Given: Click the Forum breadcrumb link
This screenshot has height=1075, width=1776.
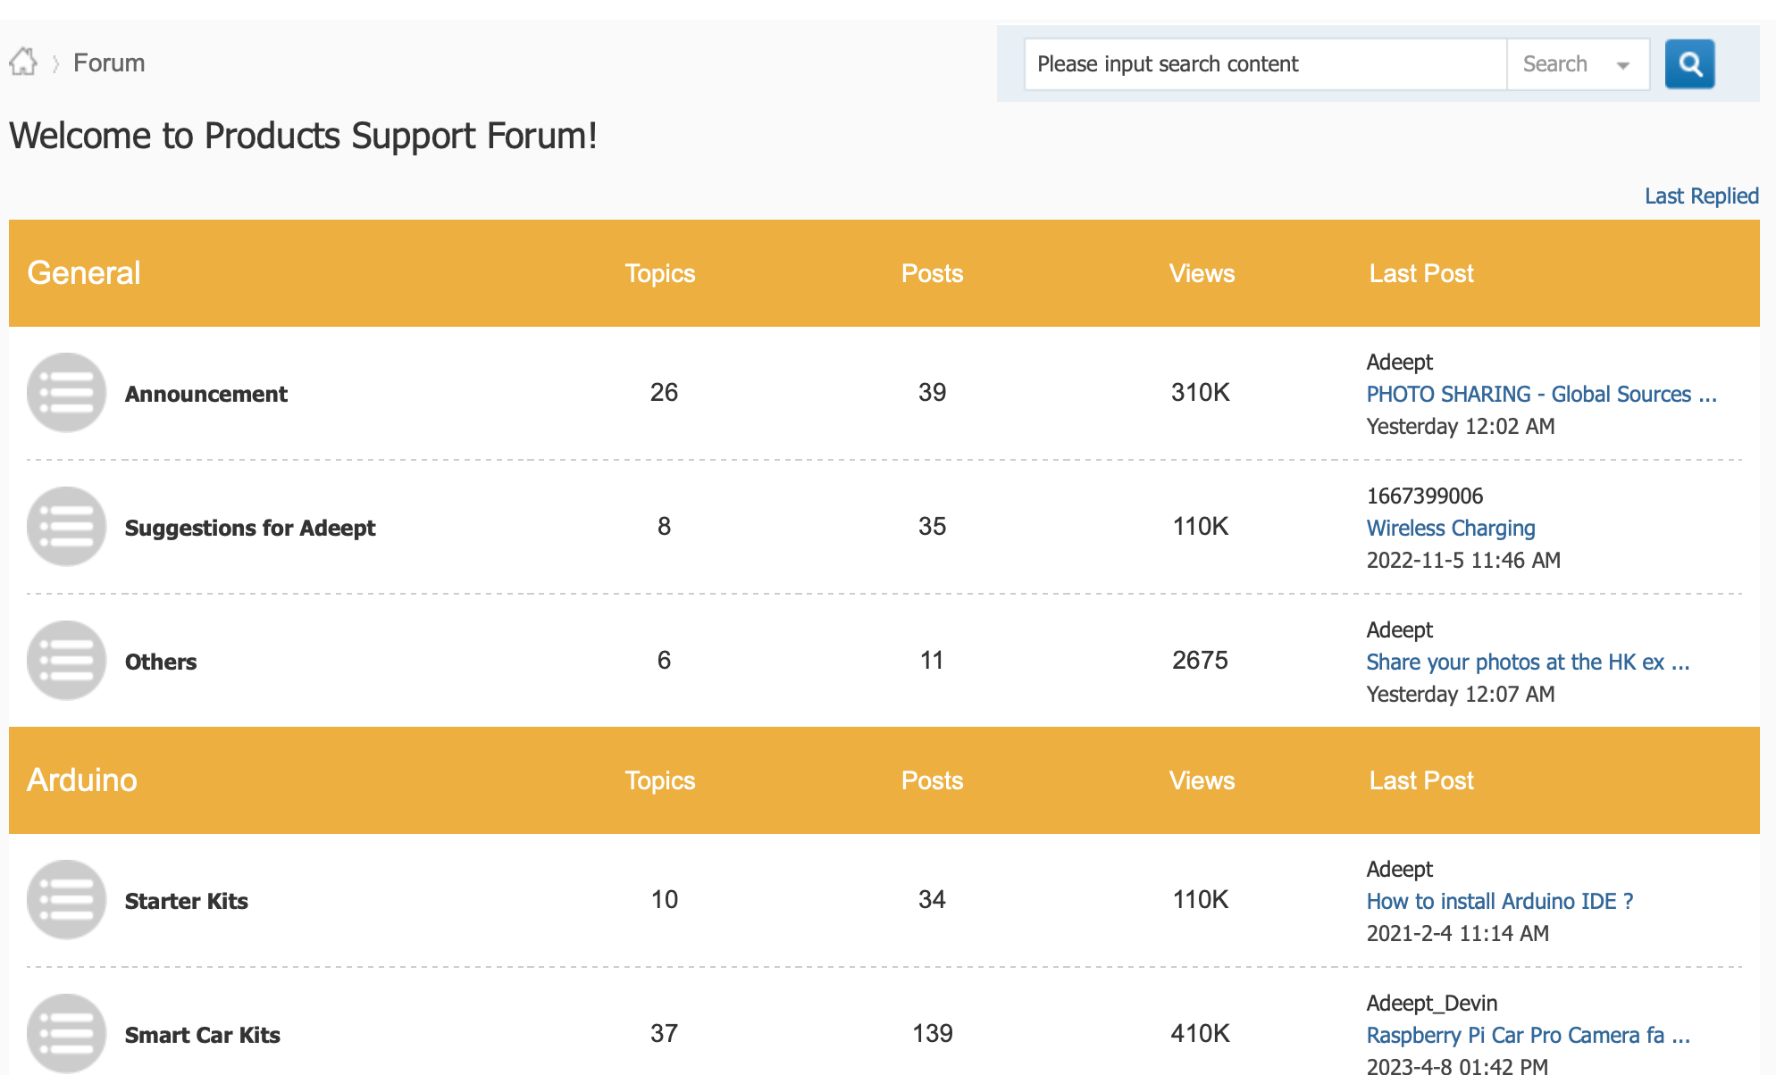Looking at the screenshot, I should tap(109, 63).
